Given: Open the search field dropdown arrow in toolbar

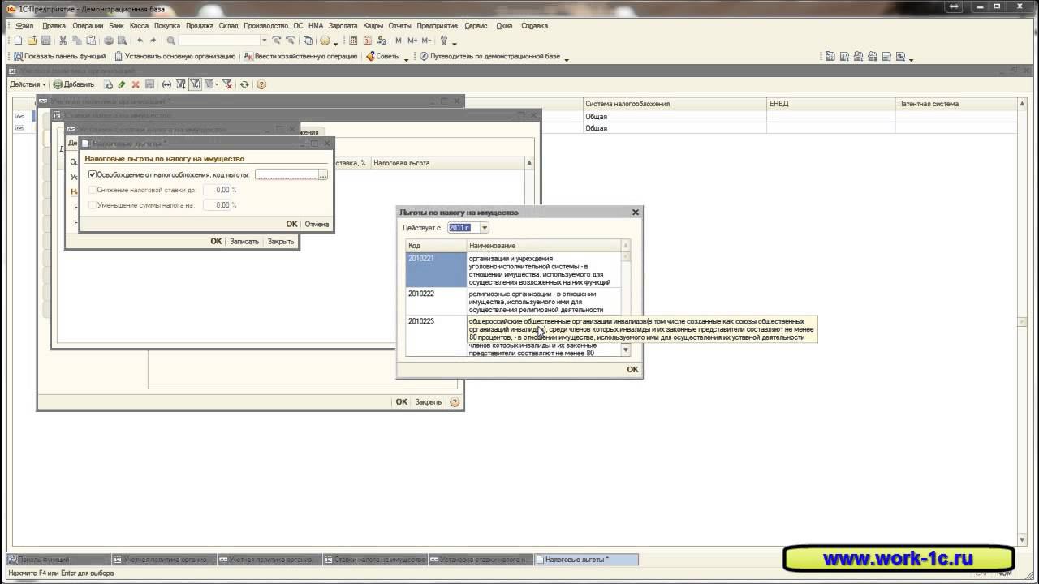Looking at the screenshot, I should (x=264, y=41).
